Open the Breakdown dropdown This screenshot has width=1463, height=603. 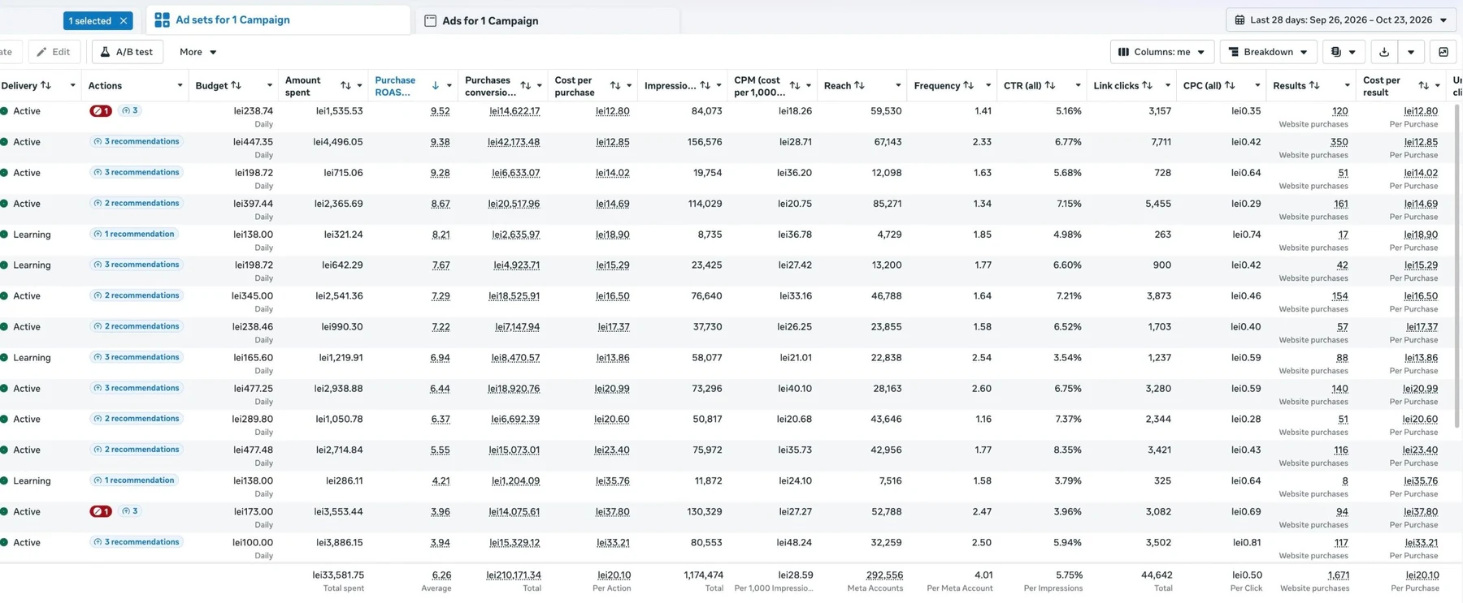1268,52
